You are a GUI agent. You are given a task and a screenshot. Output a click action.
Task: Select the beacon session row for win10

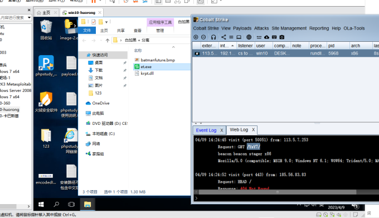pos(285,54)
